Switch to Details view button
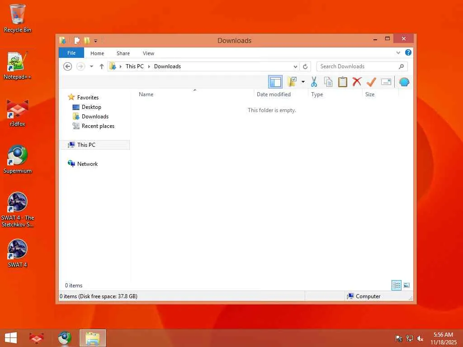 396,286
